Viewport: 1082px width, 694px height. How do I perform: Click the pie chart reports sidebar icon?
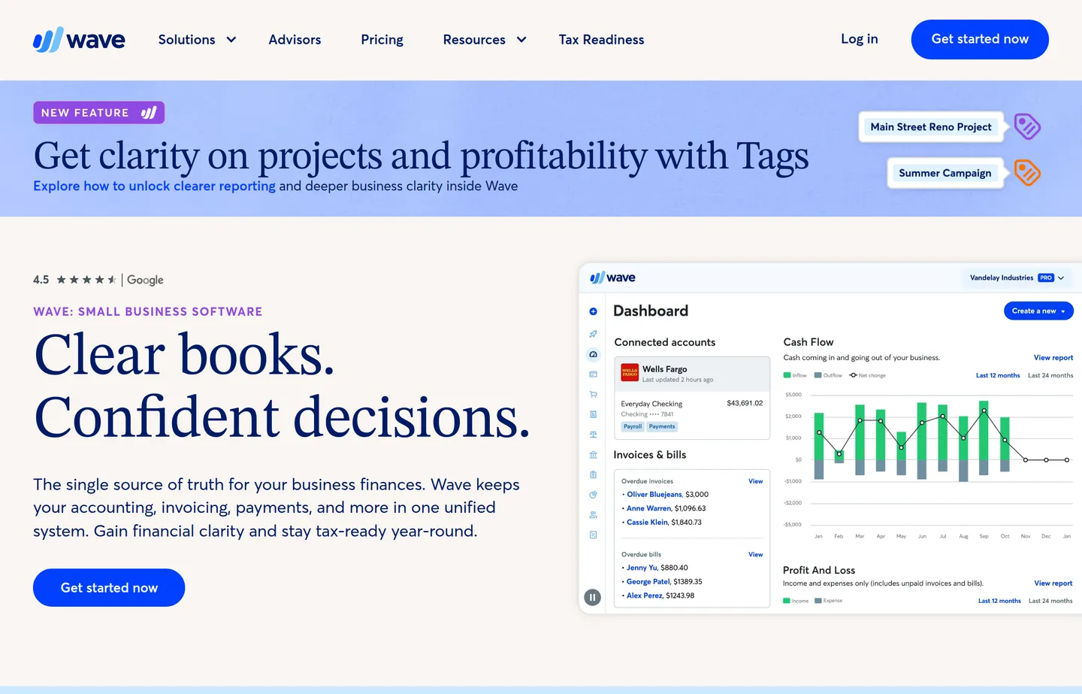click(593, 495)
